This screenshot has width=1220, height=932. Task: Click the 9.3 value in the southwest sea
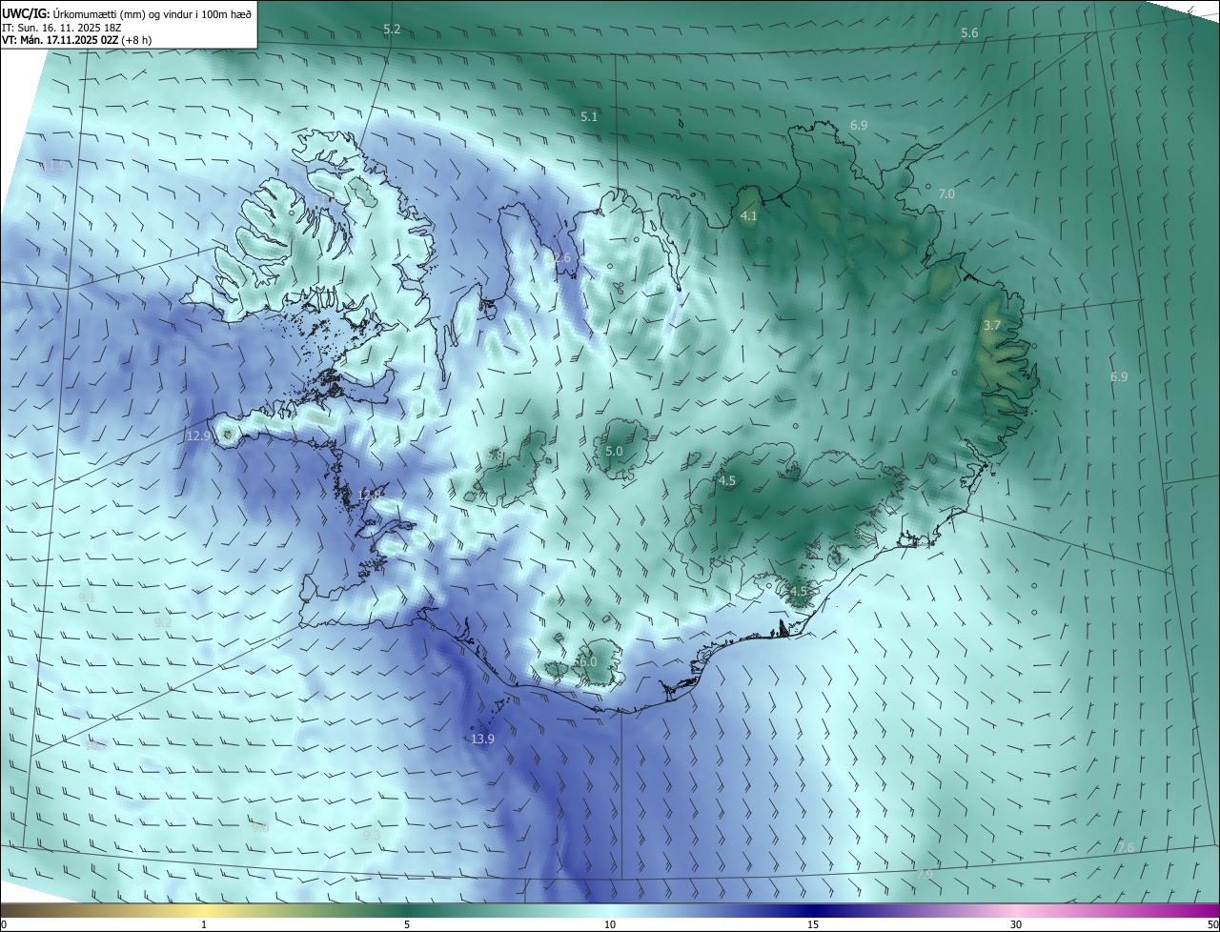(x=372, y=835)
